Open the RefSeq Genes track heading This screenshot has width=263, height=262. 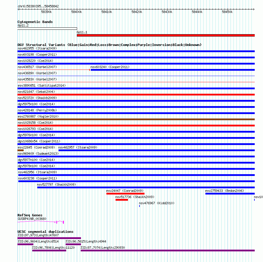click(x=30, y=215)
